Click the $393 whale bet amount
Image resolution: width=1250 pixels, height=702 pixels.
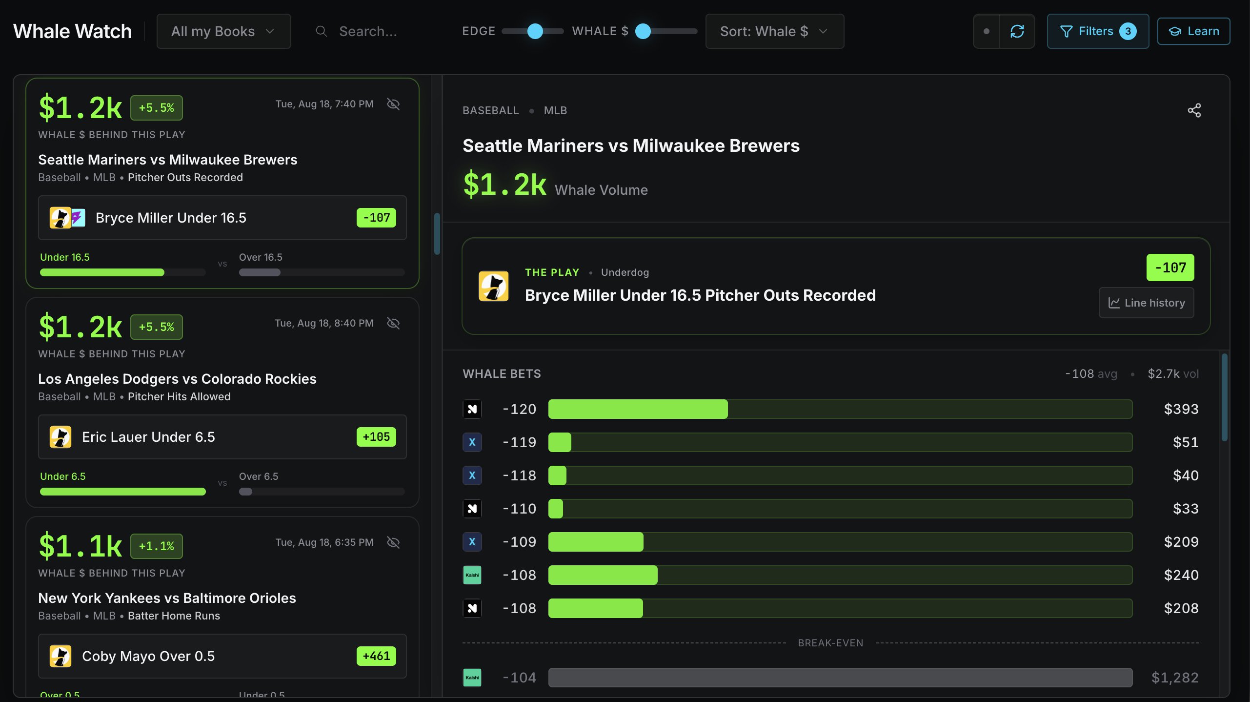(x=1181, y=409)
